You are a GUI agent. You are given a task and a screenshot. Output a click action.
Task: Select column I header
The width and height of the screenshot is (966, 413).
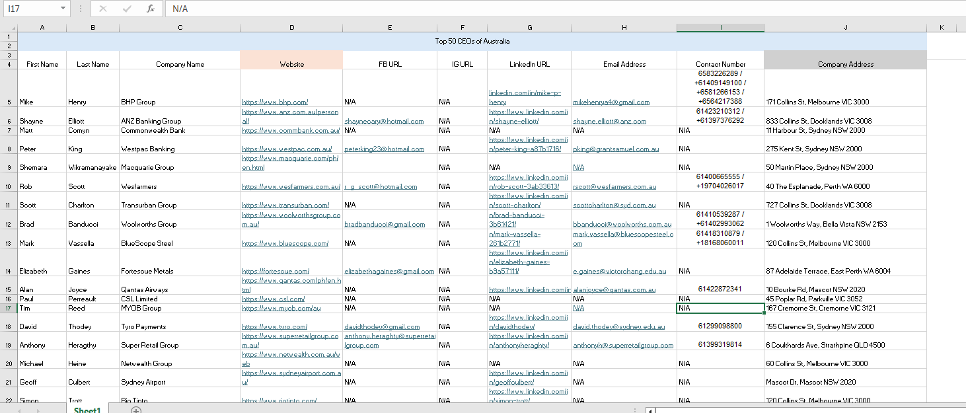point(720,27)
